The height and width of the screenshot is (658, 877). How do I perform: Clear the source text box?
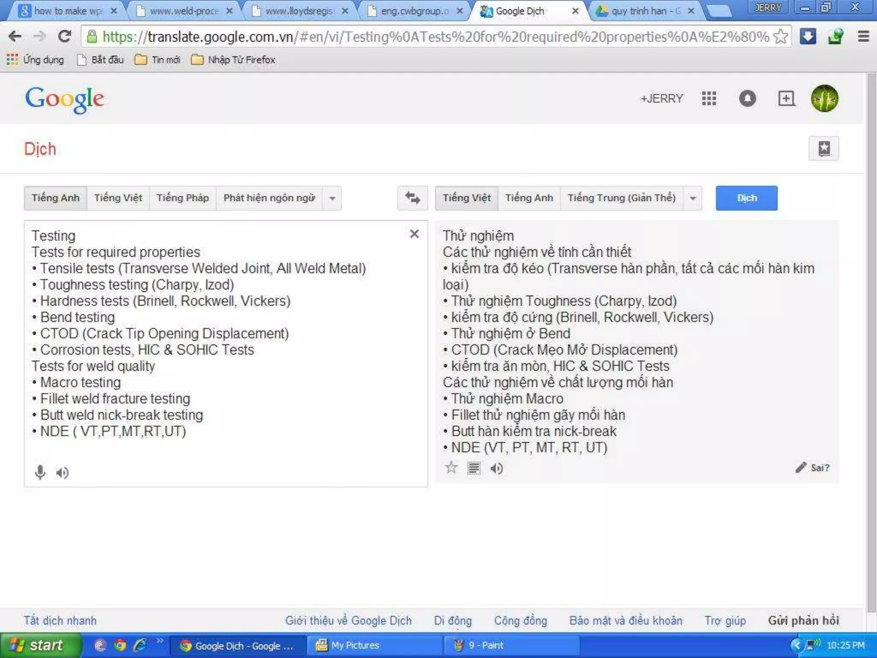pos(414,234)
